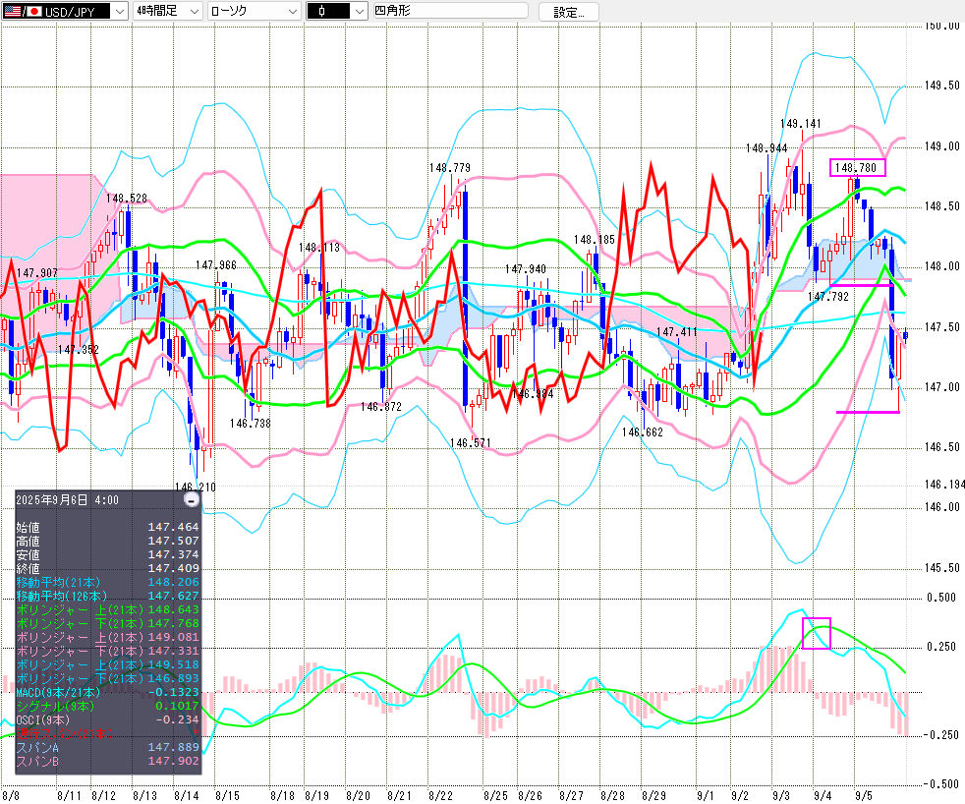Click the 0.250 MACD axis label

coord(941,647)
